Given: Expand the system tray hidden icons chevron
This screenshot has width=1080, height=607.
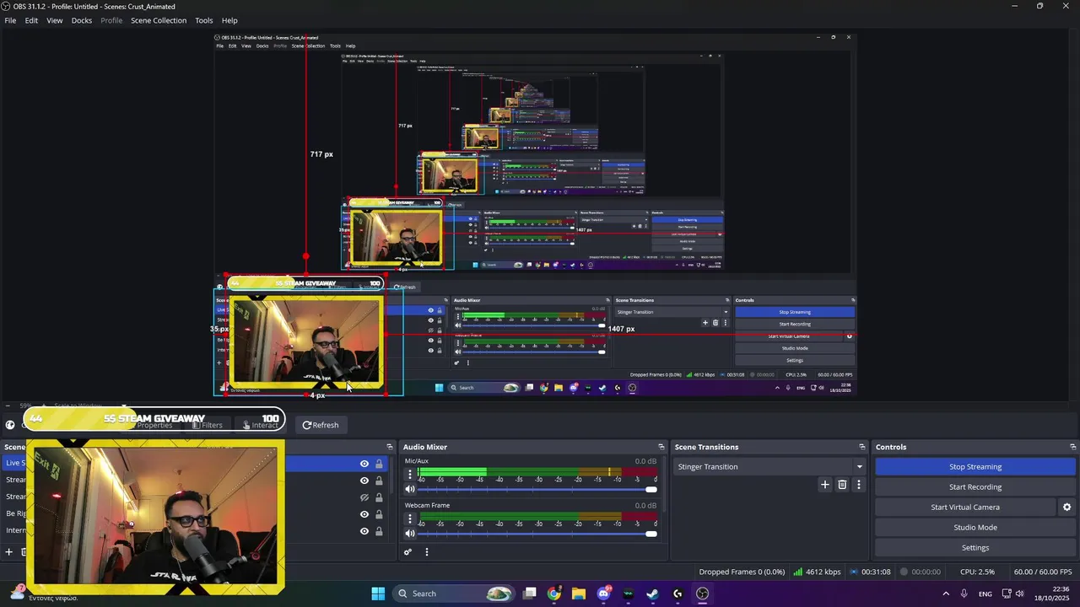Looking at the screenshot, I should tap(946, 594).
